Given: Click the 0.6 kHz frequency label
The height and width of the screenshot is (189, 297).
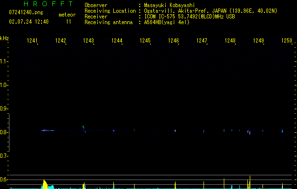Looking at the screenshot, I should 4,180.
